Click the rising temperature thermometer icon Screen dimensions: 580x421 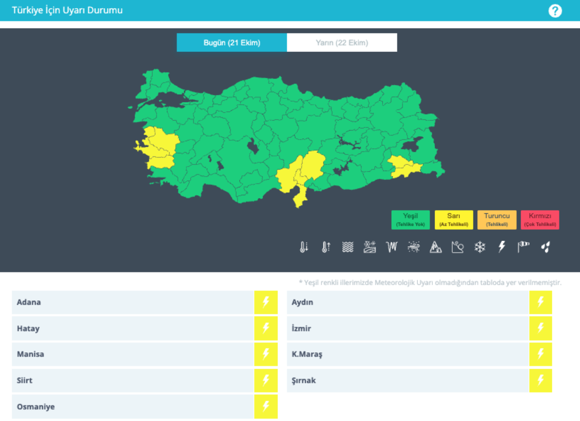[326, 247]
